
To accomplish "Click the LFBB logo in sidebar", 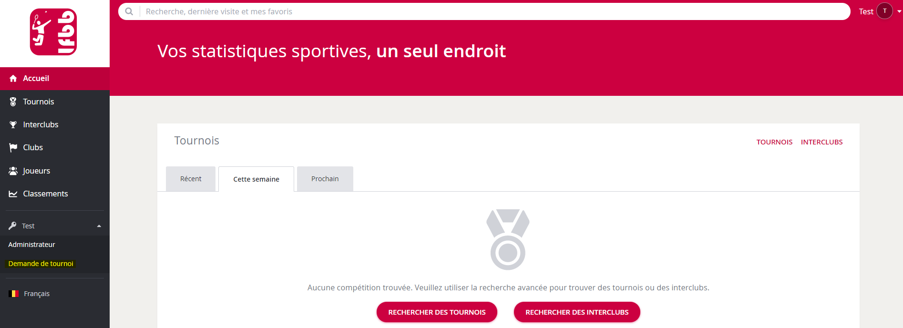I will click(x=53, y=32).
